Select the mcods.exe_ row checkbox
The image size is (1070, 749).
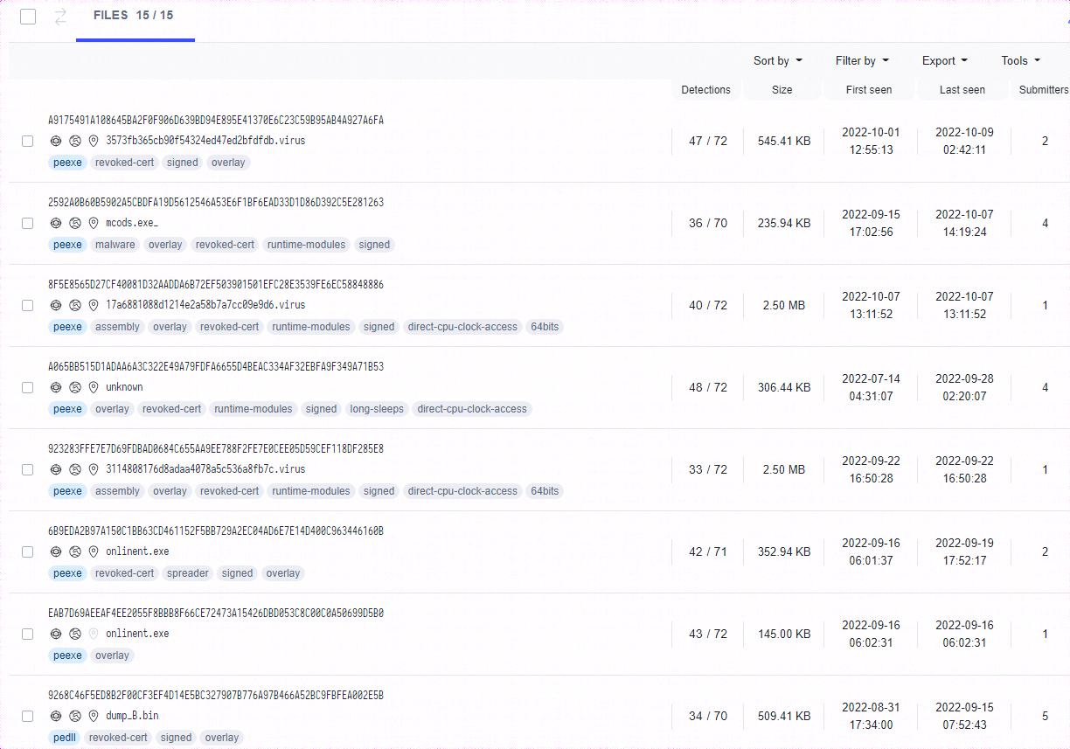27,223
